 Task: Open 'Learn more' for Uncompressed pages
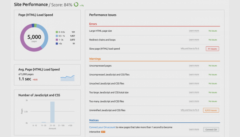coord(194,65)
